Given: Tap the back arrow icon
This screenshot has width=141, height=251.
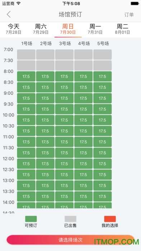Looking at the screenshot, I should 9,14.
